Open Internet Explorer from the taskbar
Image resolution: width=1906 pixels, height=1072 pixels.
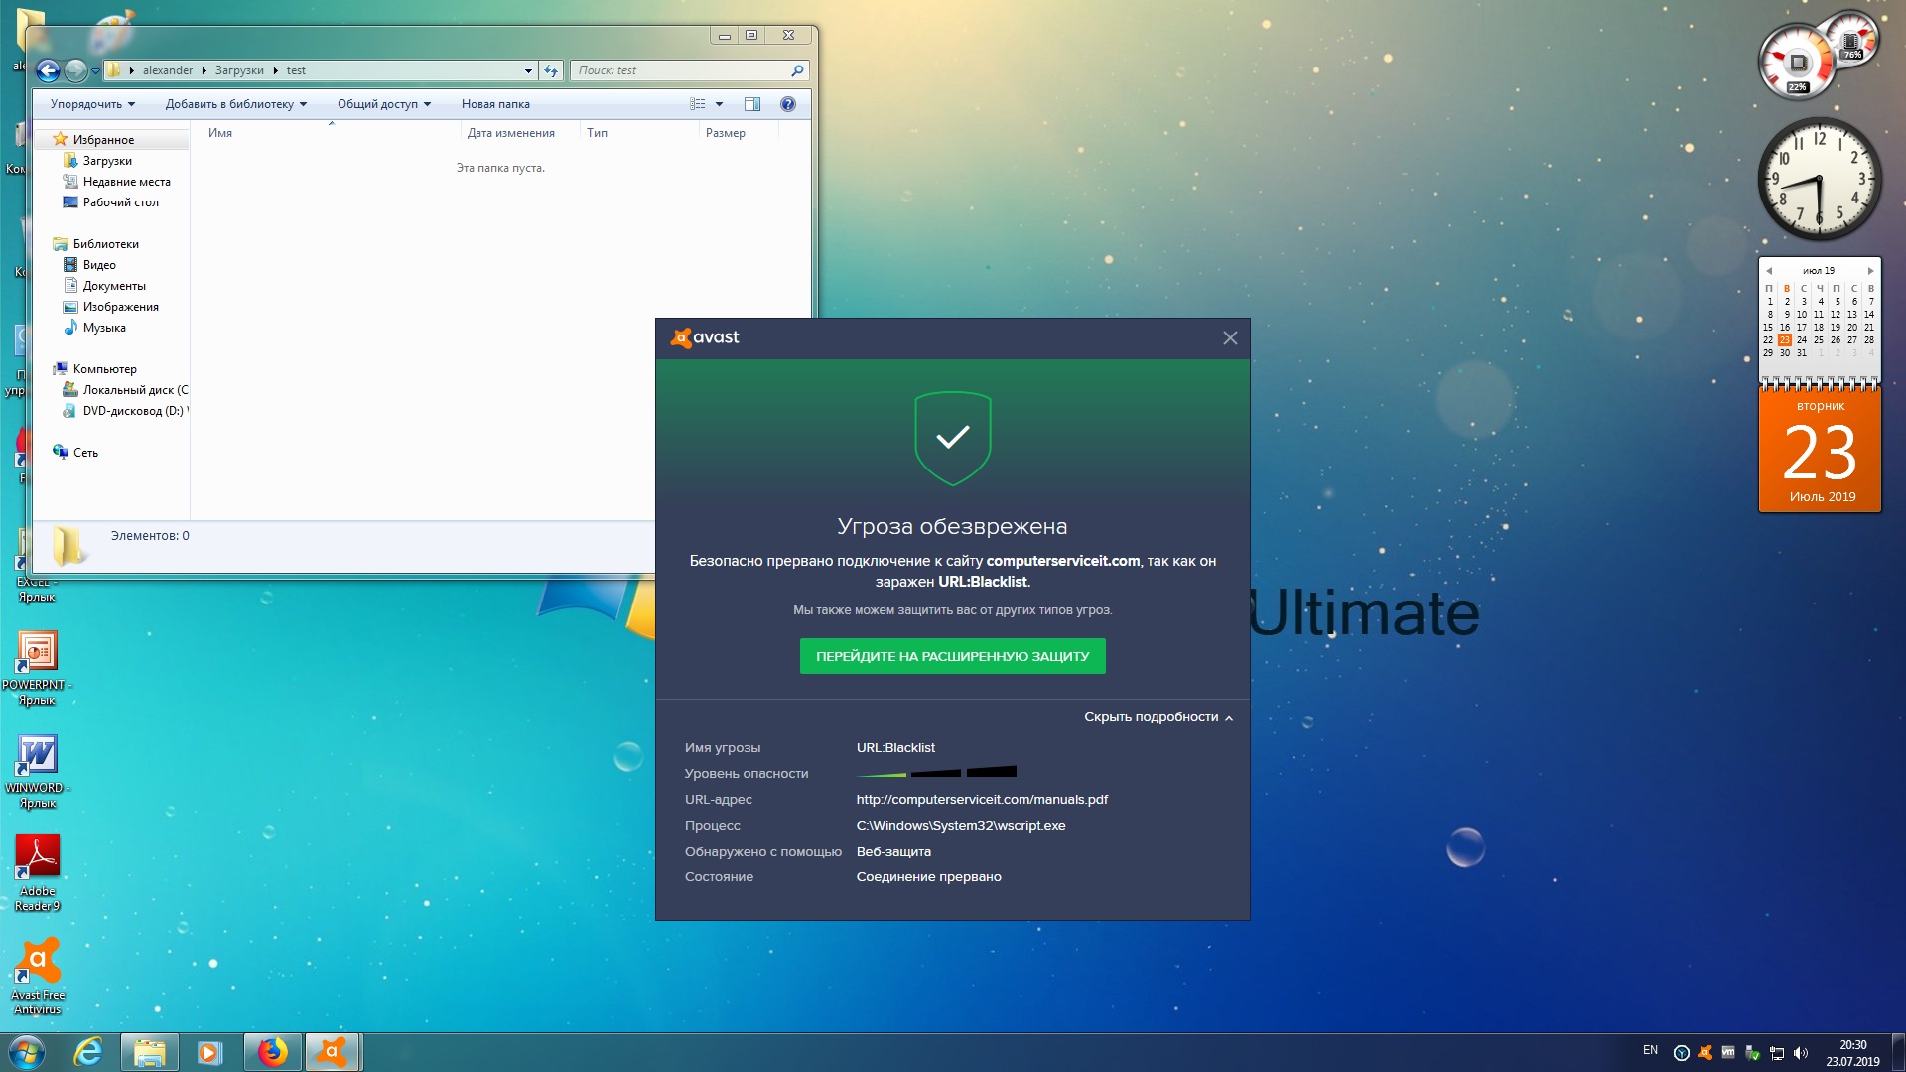point(88,1052)
